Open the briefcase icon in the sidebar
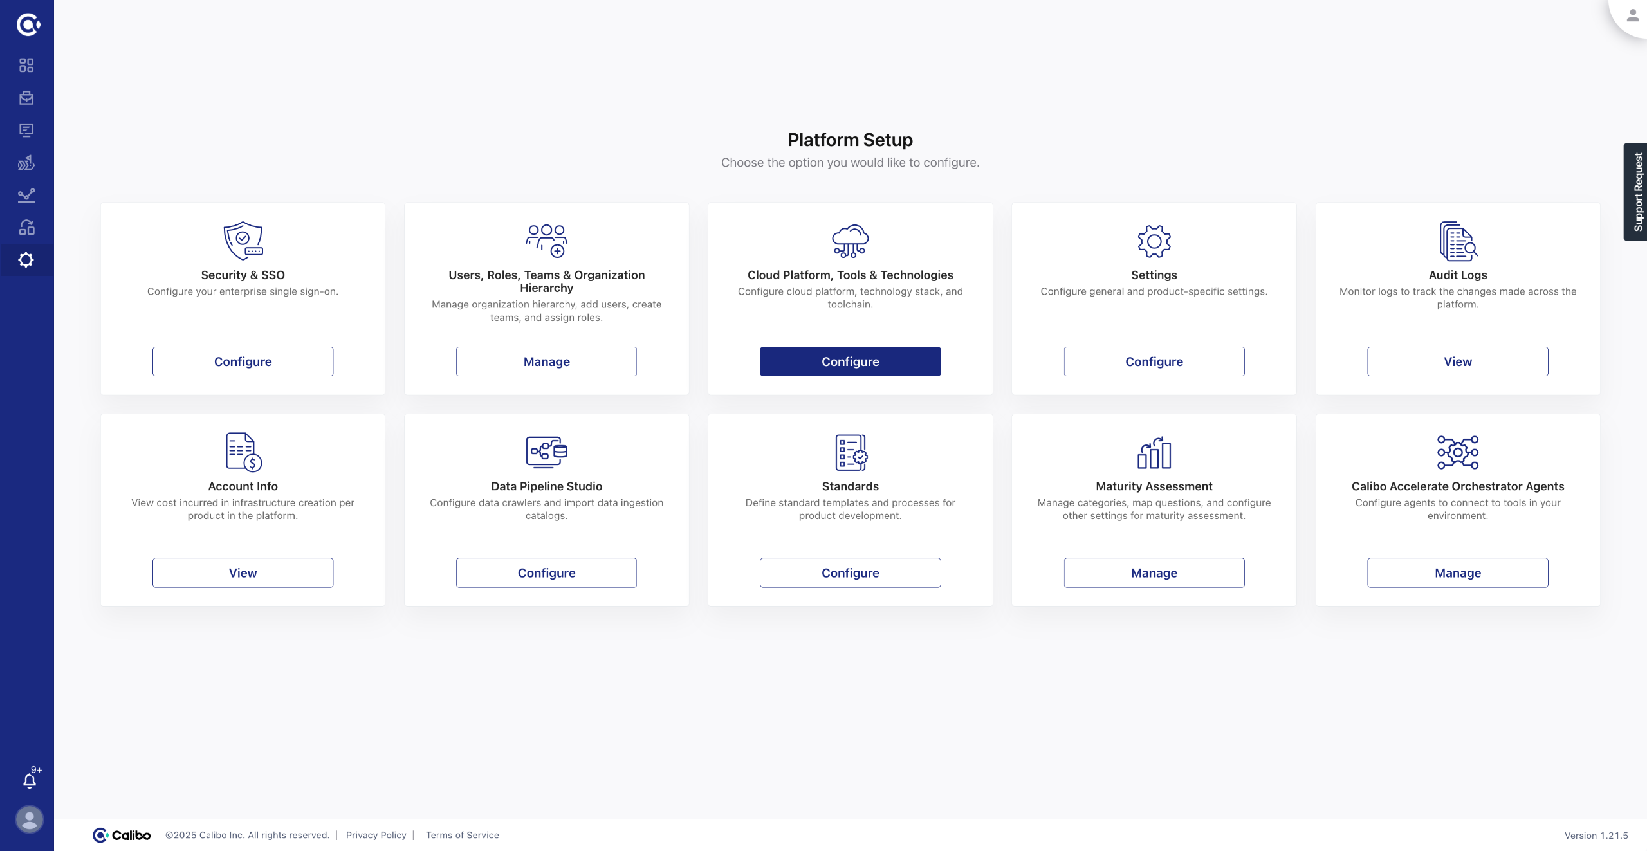The width and height of the screenshot is (1647, 851). pyautogui.click(x=26, y=98)
